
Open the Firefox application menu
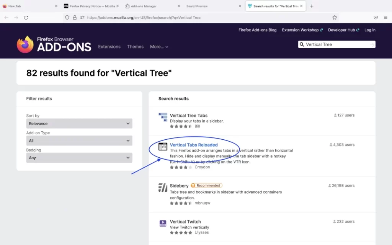point(385,18)
